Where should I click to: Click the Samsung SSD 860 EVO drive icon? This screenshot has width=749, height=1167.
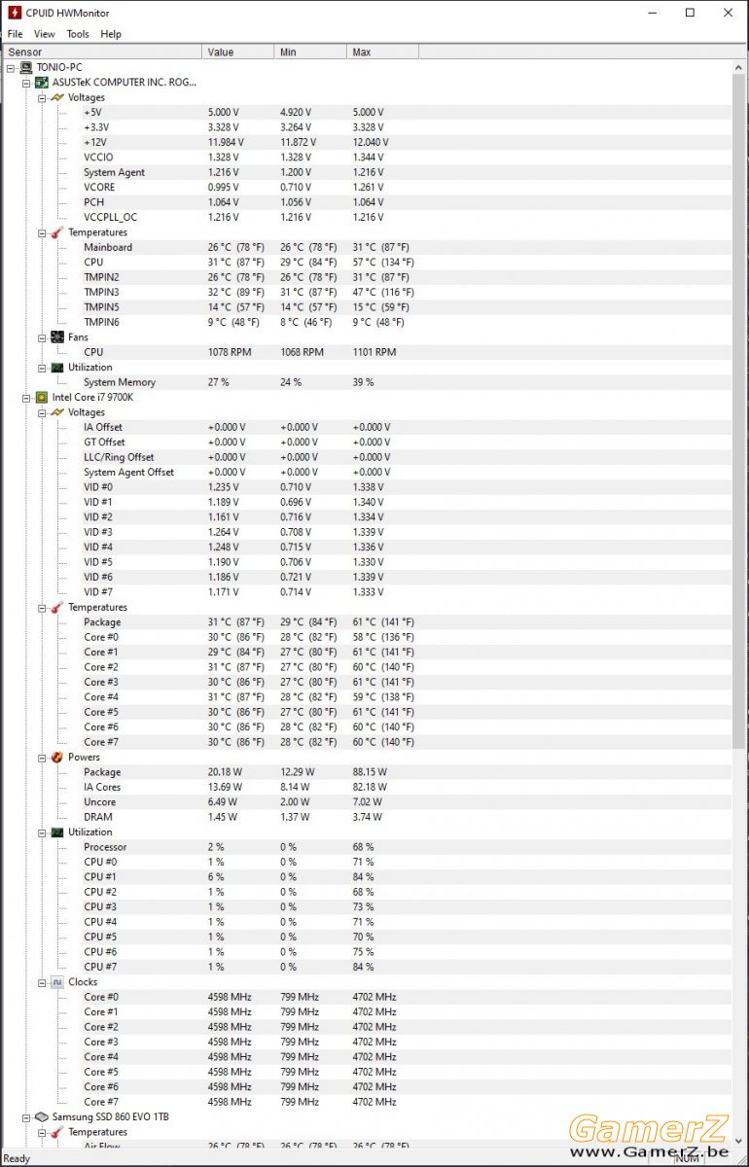pyautogui.click(x=42, y=1116)
